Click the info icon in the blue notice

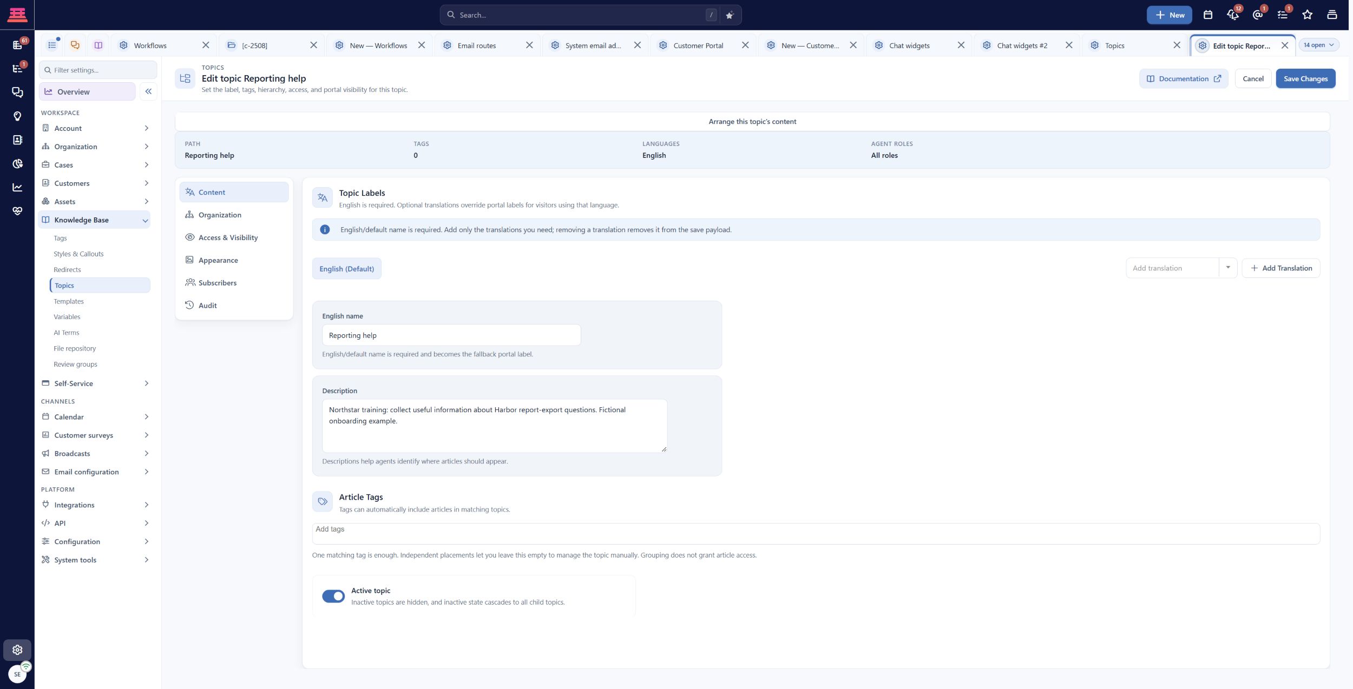[325, 230]
